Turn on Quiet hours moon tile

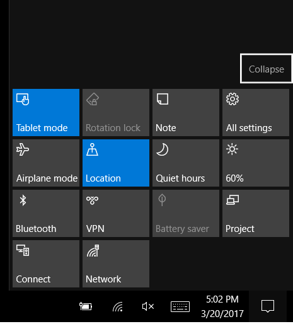click(186, 163)
